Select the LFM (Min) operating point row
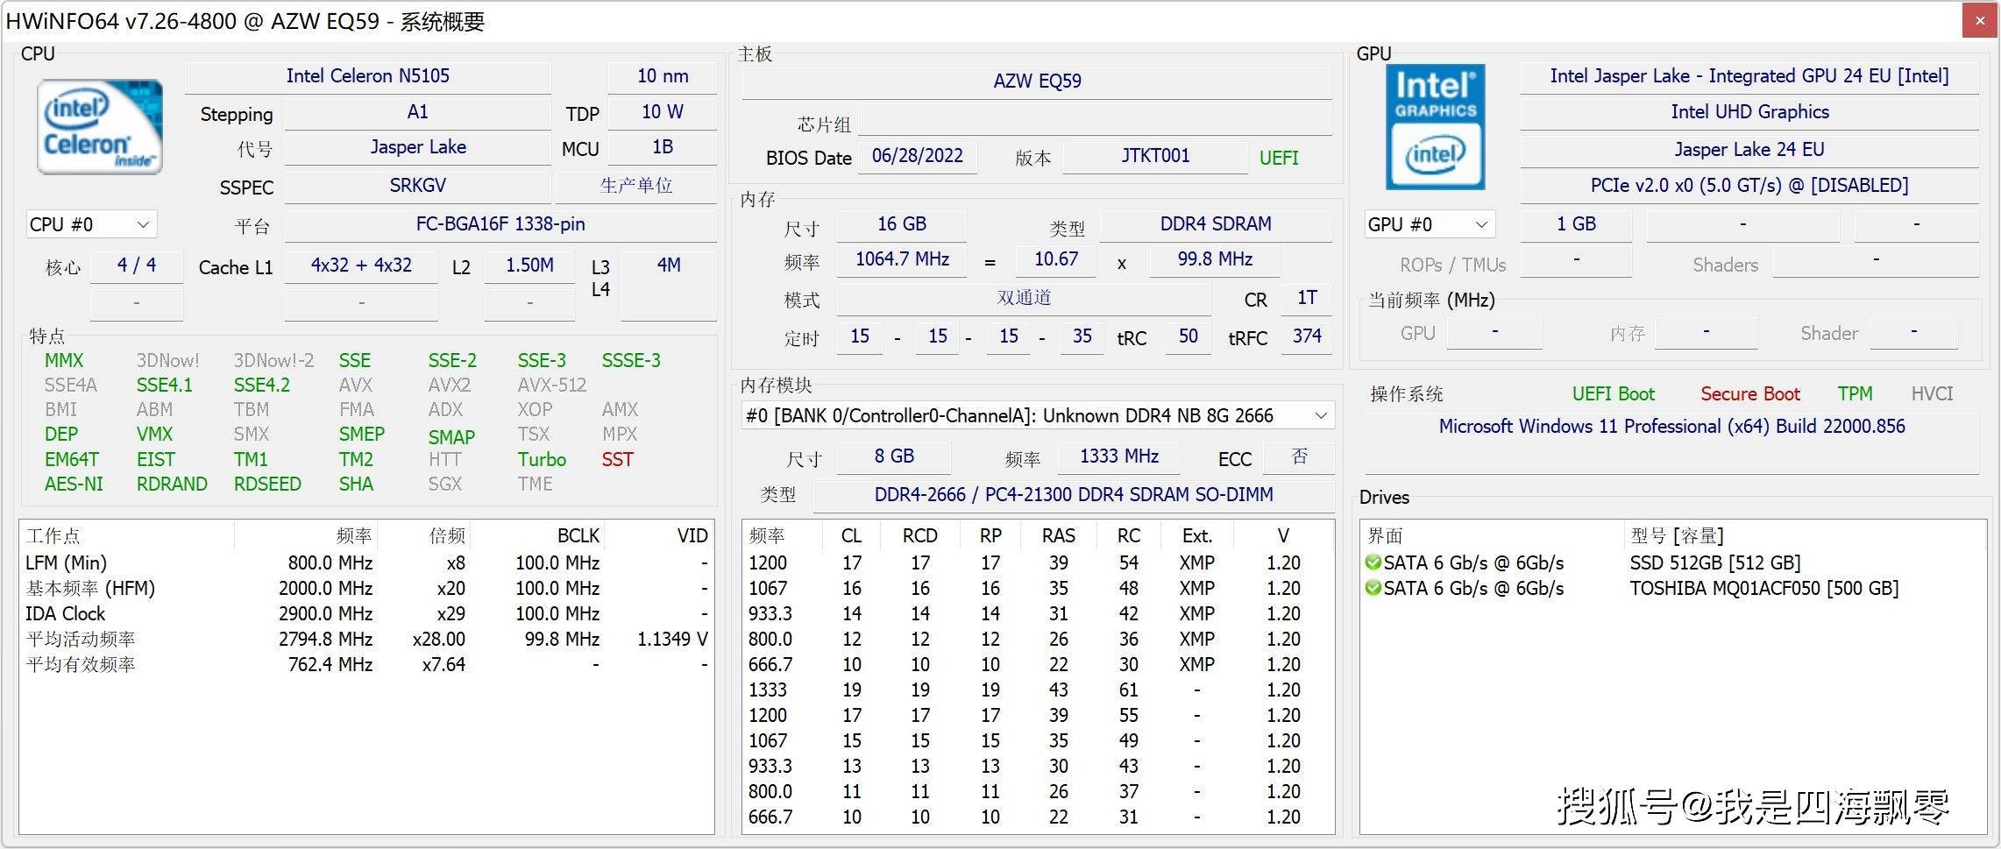Viewport: 2001px width, 849px height. [366, 562]
